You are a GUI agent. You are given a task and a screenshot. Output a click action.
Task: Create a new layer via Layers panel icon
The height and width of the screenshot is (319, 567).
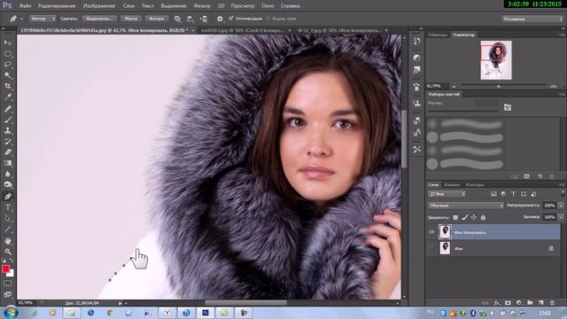coord(541,303)
